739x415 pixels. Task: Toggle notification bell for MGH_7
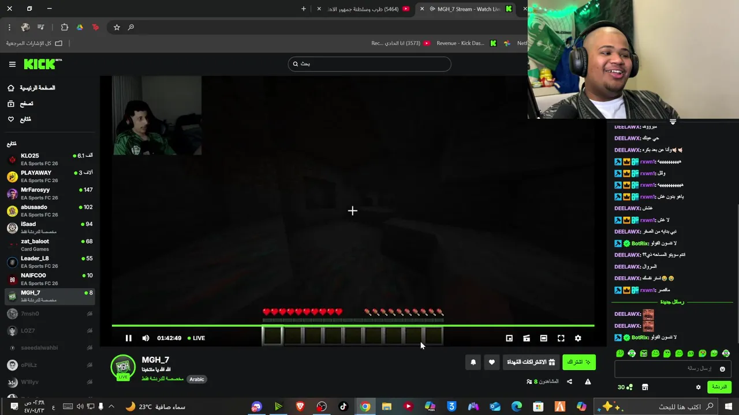(473, 362)
